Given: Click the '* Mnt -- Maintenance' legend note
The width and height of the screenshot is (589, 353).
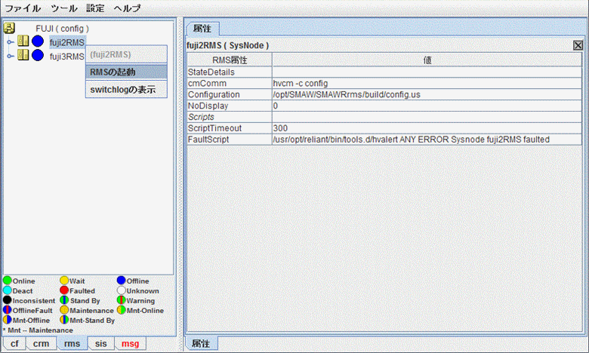Looking at the screenshot, I should 39,330.
